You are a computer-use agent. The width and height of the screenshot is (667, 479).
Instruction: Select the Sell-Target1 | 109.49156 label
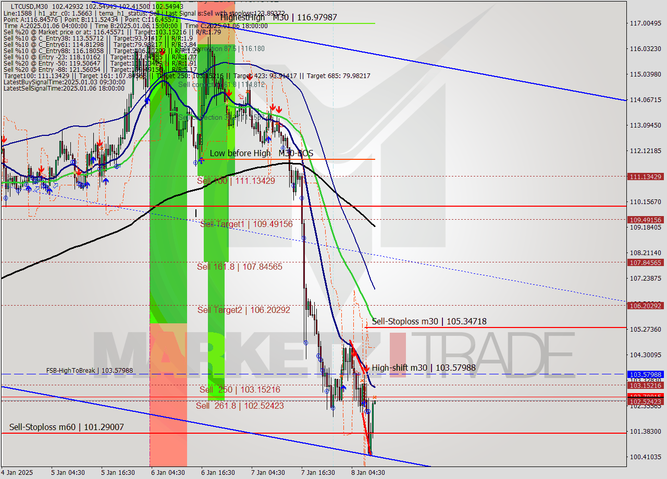pyautogui.click(x=246, y=224)
